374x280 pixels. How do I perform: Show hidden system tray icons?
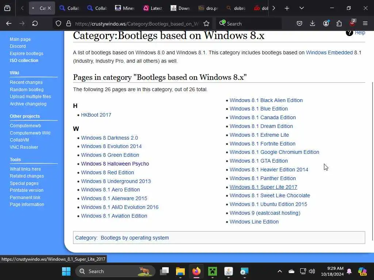click(x=280, y=271)
